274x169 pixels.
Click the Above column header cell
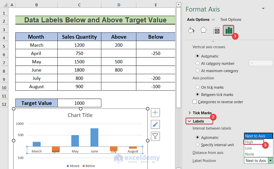pos(119,37)
